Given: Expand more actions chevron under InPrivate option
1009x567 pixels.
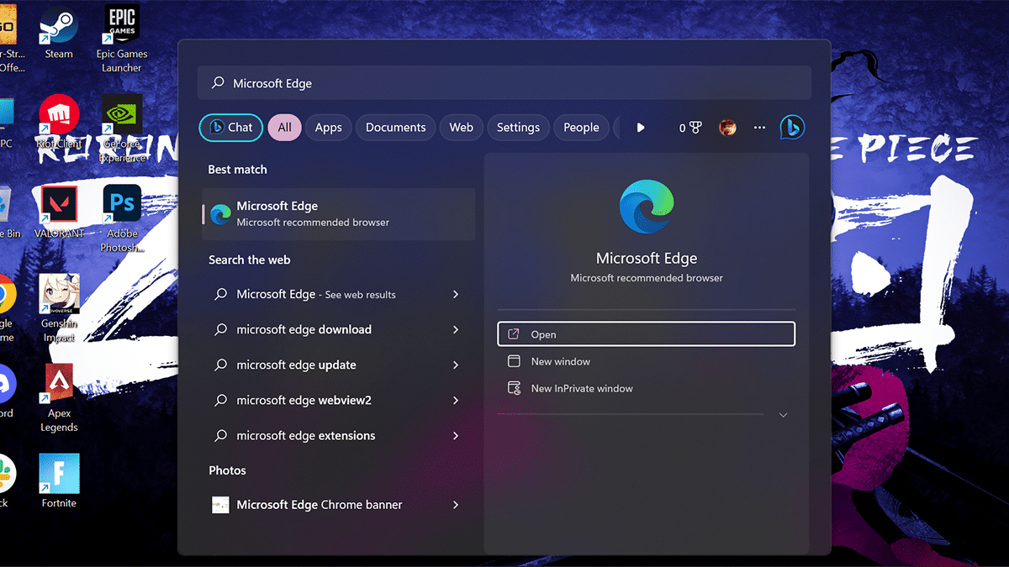Looking at the screenshot, I should coord(783,415).
